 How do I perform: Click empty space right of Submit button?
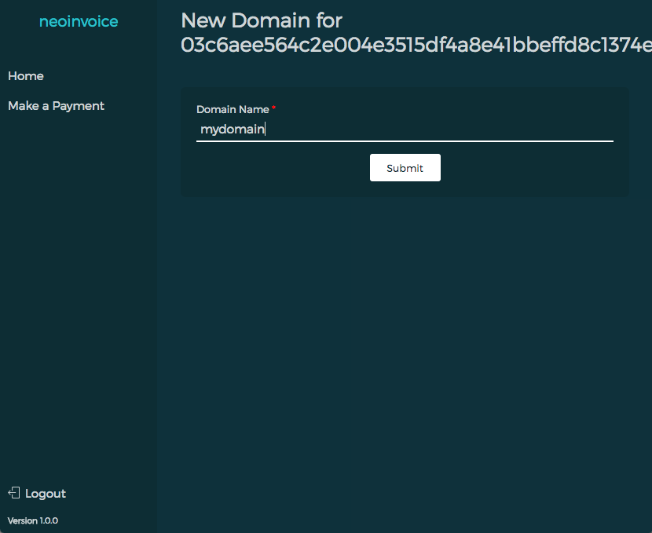pyautogui.click(x=534, y=168)
